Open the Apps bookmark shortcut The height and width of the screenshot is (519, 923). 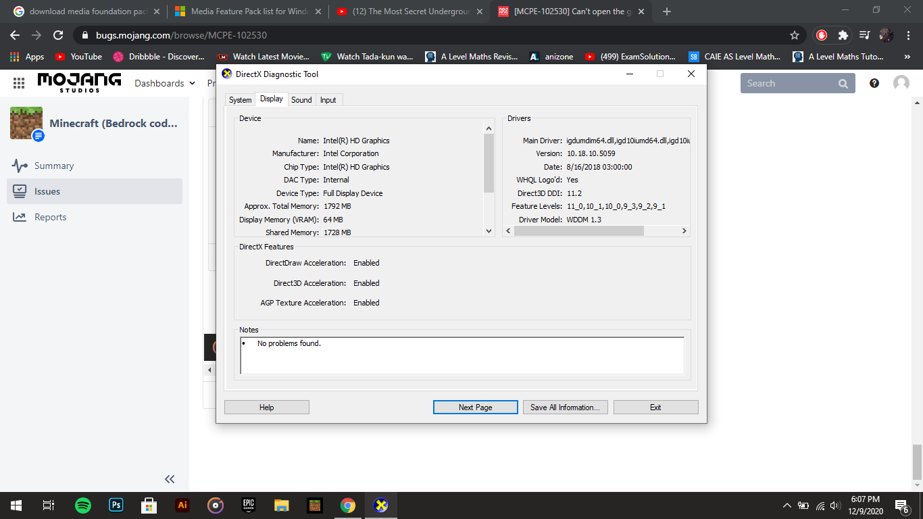tap(27, 57)
